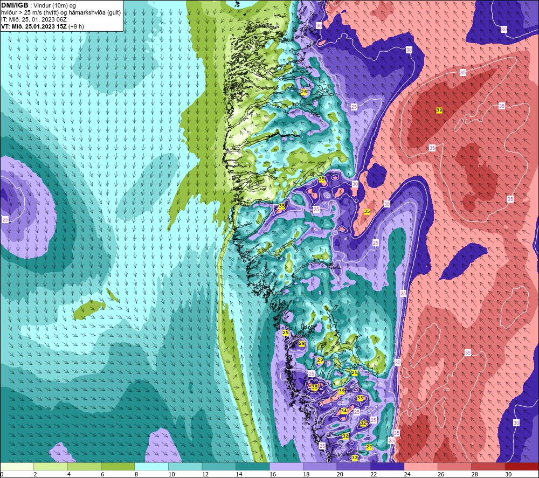
Task: Select the dark red above-30 m/s legend swatch
Action: coord(522,467)
